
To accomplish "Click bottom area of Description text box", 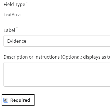I will [x=57, y=84].
